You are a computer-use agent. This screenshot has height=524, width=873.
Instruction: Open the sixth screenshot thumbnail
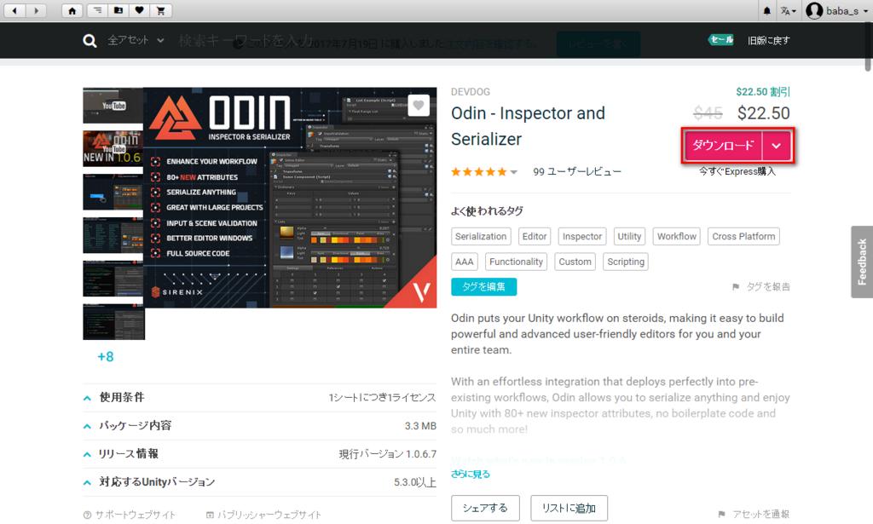[x=113, y=322]
